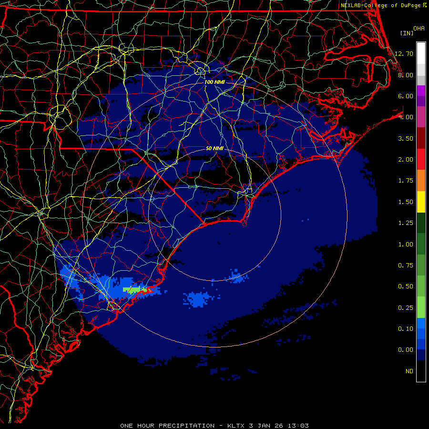Pick the pink swatch below 4.00
Screen dimensions: 429x429
[x=421, y=117]
